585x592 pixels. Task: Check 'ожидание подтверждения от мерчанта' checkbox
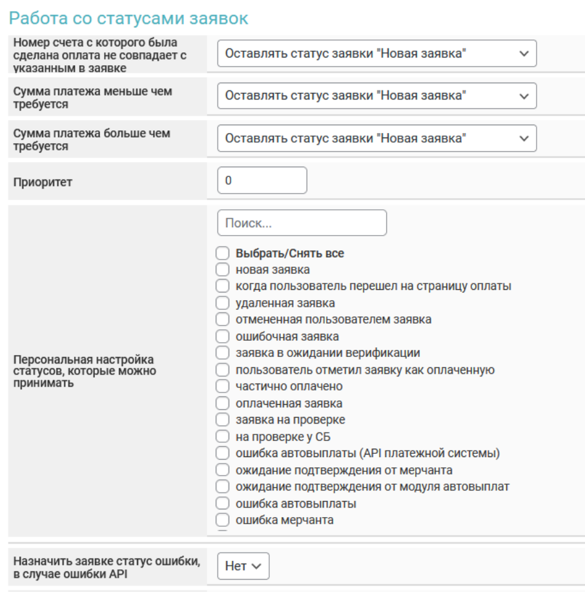pyautogui.click(x=223, y=470)
